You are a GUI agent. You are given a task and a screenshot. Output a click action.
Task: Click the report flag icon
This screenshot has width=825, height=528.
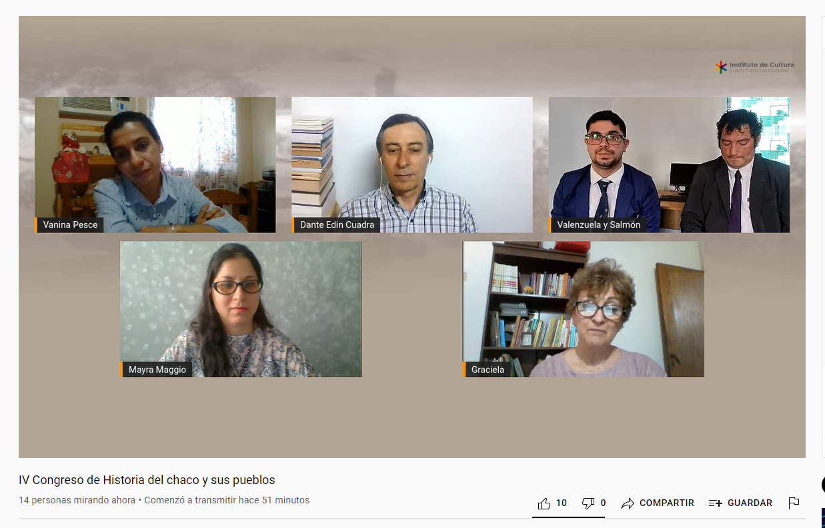click(794, 503)
